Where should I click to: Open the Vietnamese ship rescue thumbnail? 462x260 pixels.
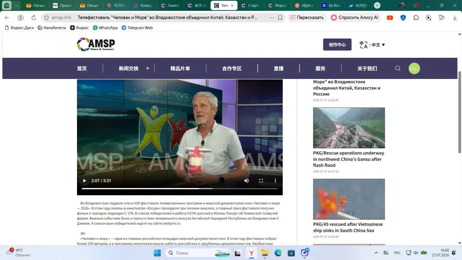[349, 199]
